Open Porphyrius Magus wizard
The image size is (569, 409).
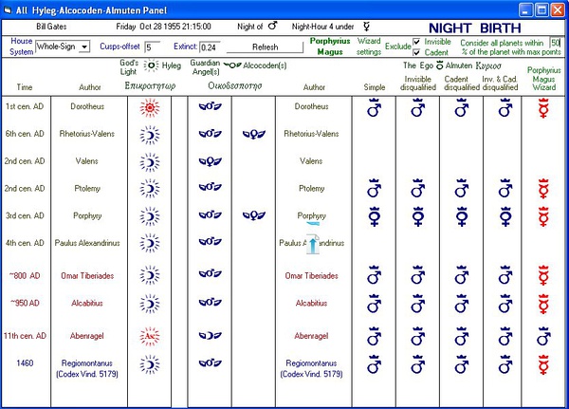[x=330, y=46]
